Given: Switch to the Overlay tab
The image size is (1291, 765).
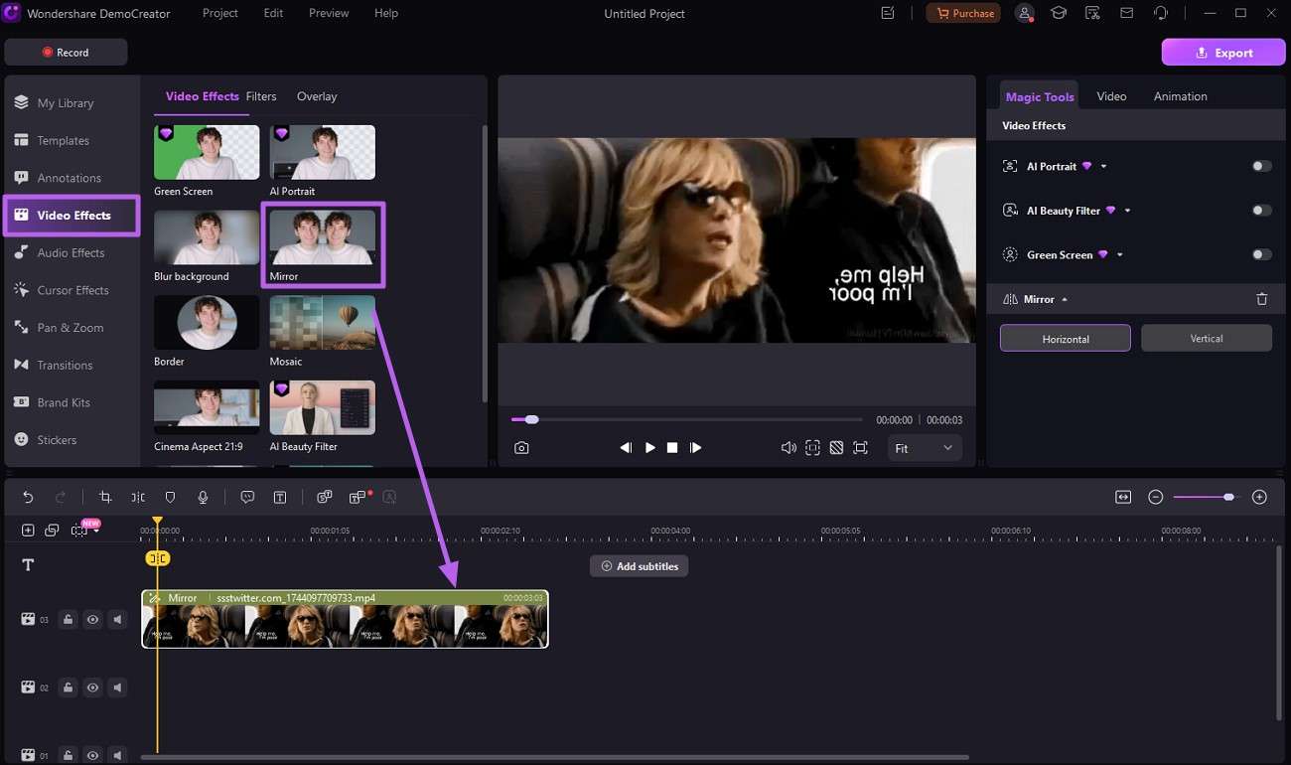Looking at the screenshot, I should pyautogui.click(x=317, y=96).
